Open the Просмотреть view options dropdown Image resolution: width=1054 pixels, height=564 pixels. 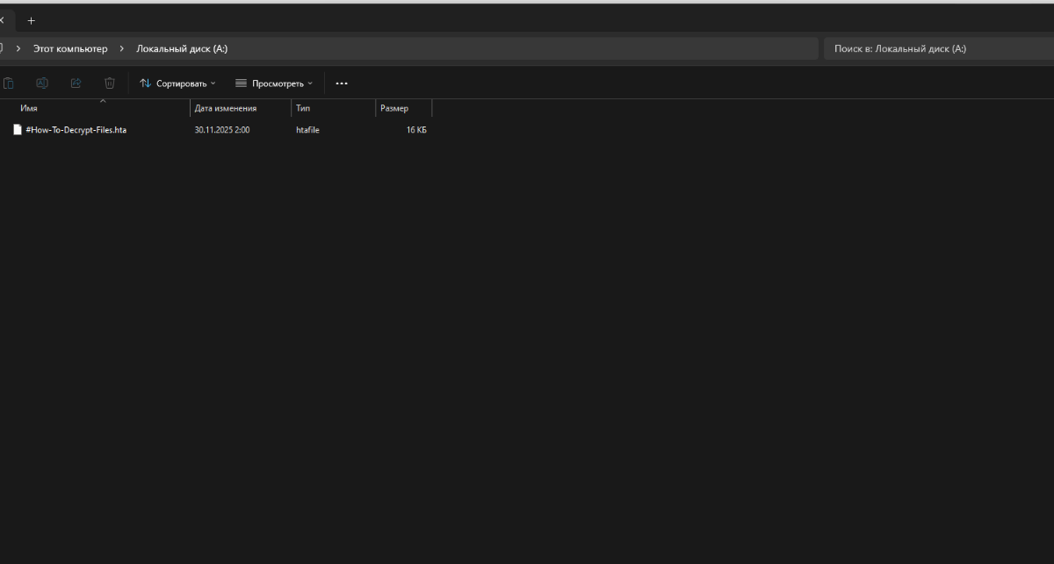click(x=273, y=83)
